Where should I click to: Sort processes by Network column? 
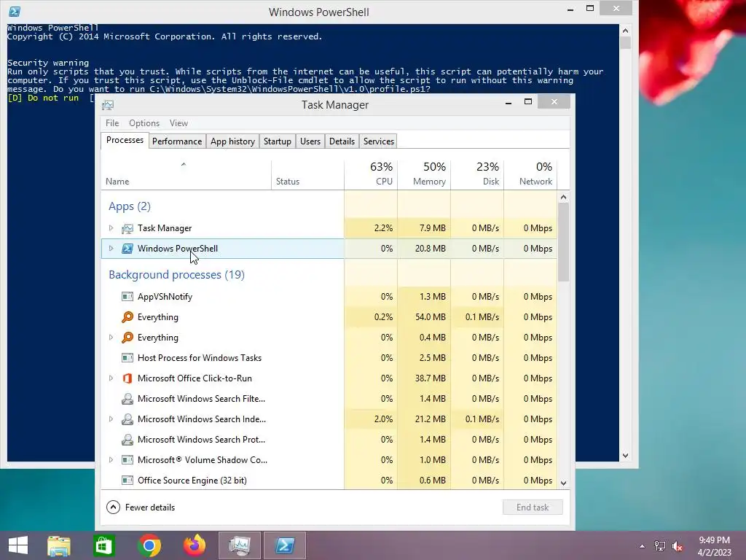click(x=530, y=174)
